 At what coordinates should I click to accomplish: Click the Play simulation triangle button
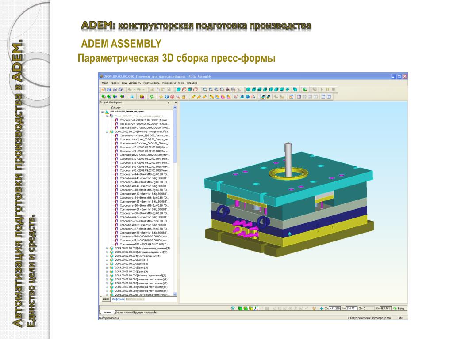click(322, 90)
